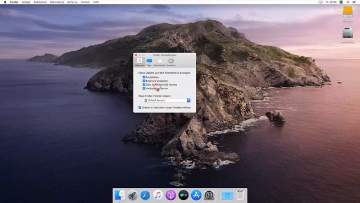The image size is (360, 203).
Task: Open the App Store from Dock
Action: click(196, 196)
